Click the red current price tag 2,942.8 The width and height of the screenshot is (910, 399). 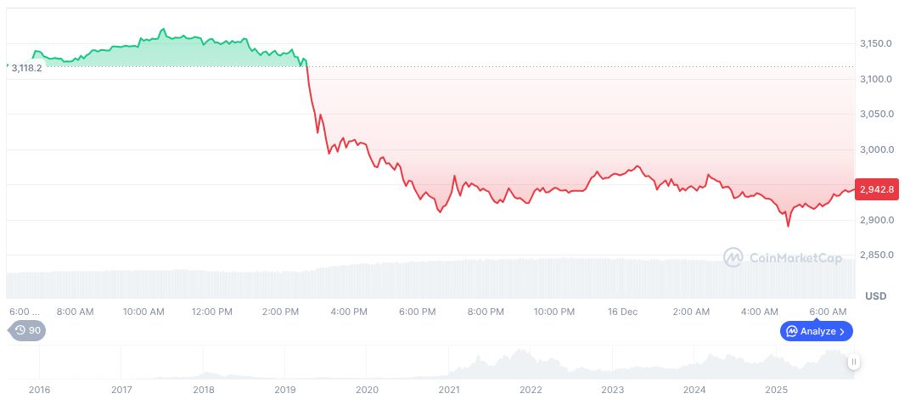point(877,189)
